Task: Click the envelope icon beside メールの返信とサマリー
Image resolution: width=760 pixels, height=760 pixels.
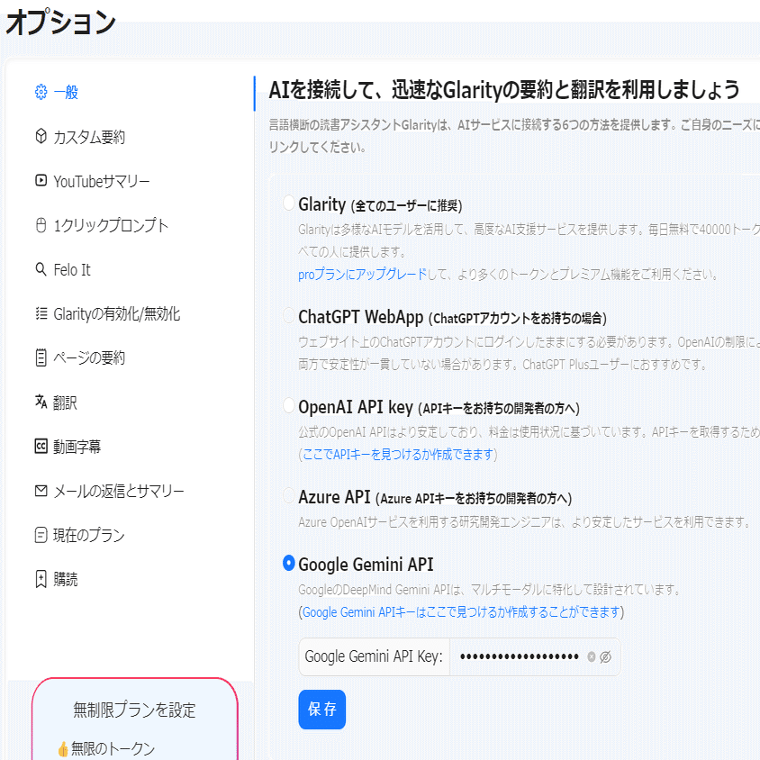Action: 41,491
